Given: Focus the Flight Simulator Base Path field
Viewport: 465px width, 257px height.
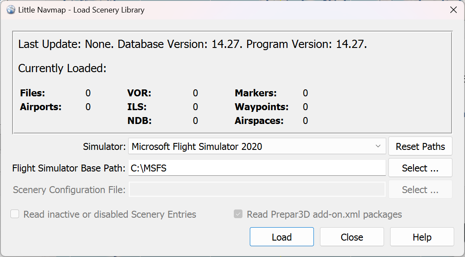Looking at the screenshot, I should click(x=257, y=168).
